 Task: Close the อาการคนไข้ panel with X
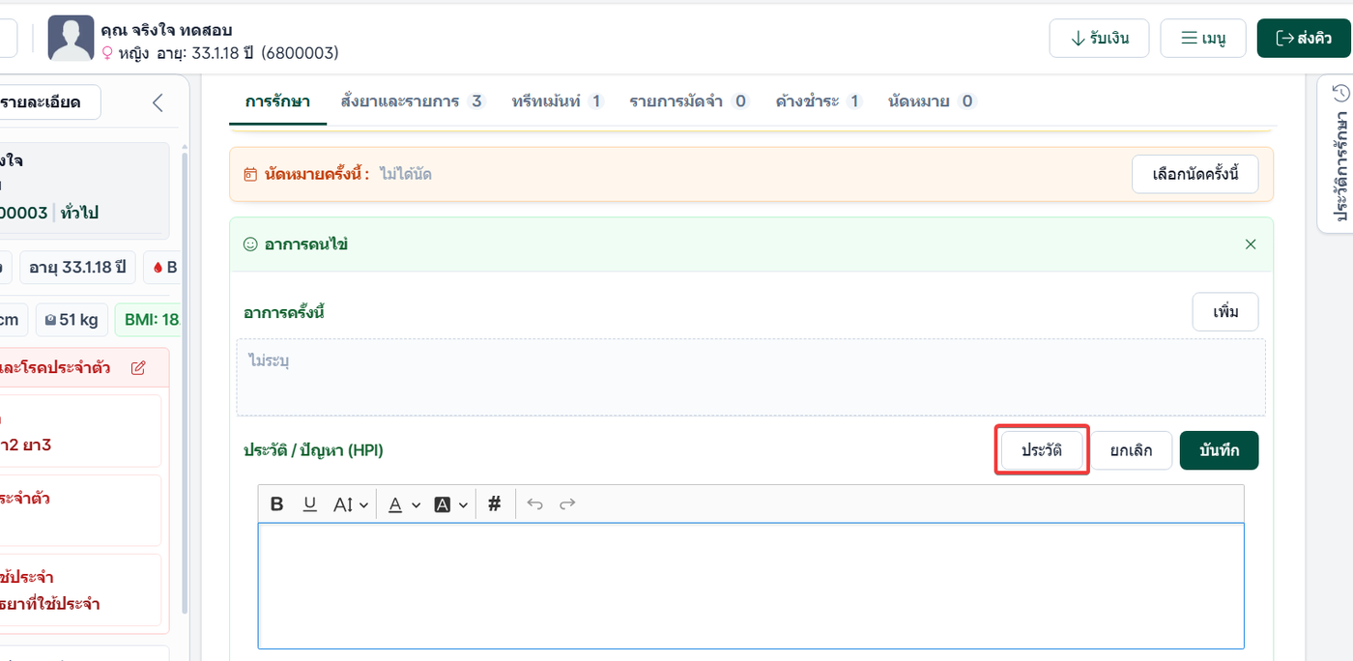(1251, 244)
